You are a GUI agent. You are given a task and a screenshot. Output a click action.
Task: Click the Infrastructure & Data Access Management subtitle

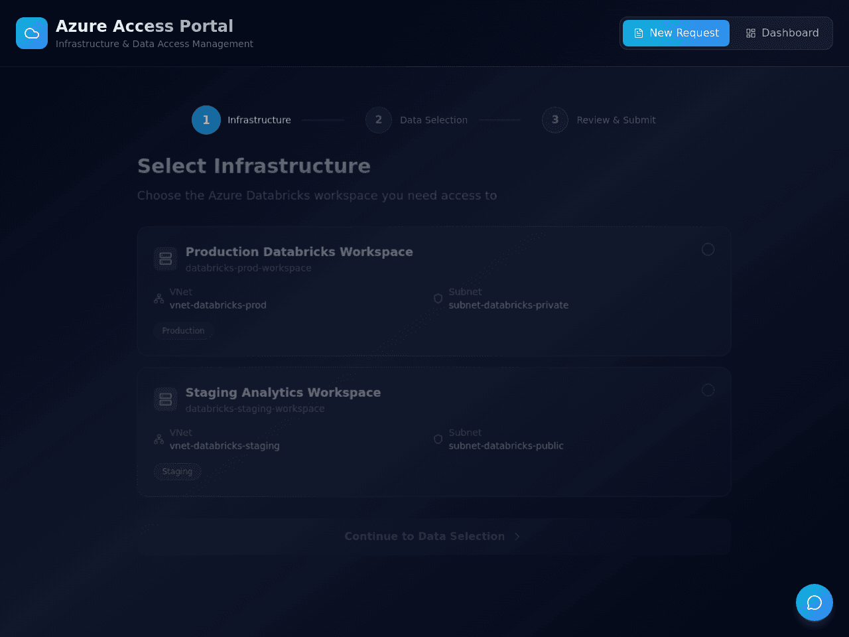[x=155, y=44]
